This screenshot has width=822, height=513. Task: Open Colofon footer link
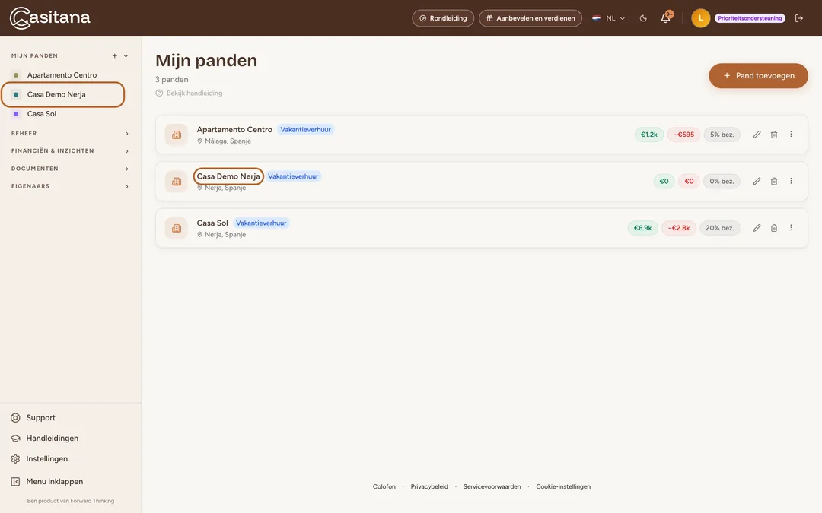[384, 487]
